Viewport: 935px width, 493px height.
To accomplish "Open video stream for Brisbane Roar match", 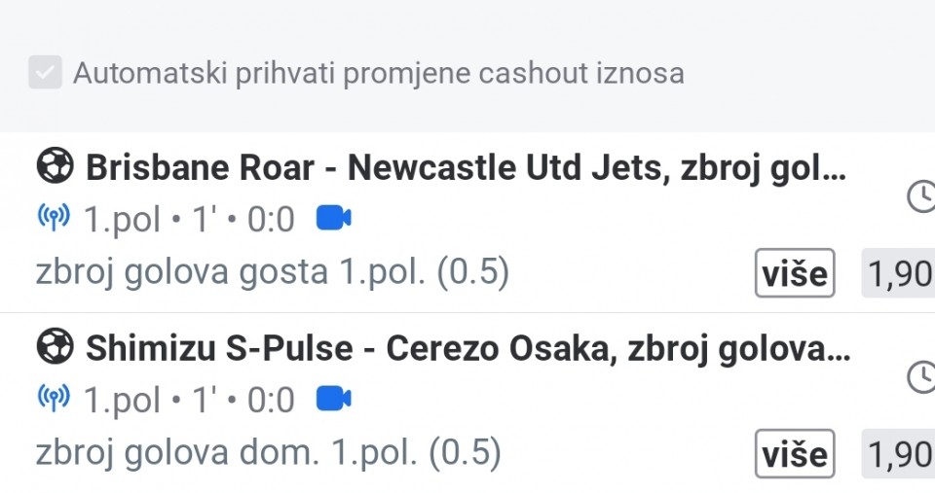I will click(x=334, y=219).
